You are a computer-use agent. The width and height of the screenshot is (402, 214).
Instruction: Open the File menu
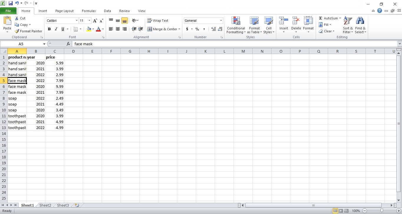(x=8, y=11)
